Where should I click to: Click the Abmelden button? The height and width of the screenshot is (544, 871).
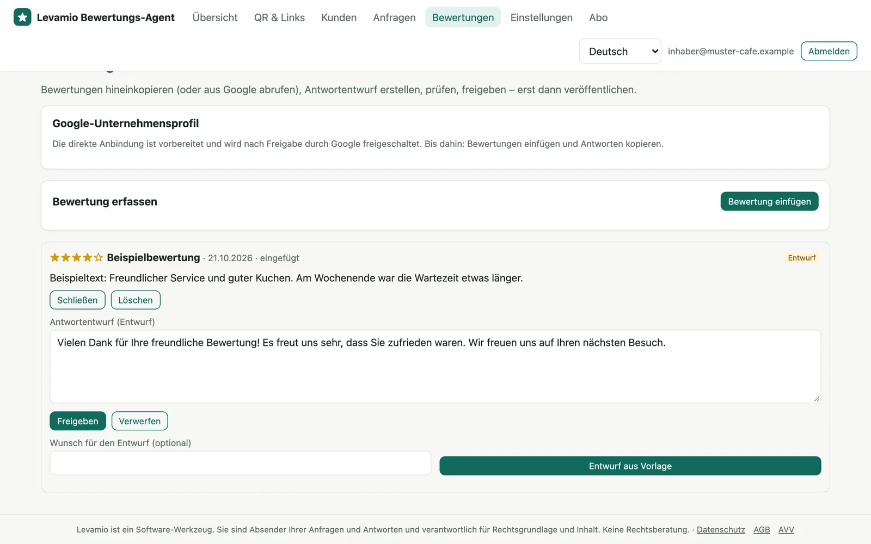pos(829,51)
